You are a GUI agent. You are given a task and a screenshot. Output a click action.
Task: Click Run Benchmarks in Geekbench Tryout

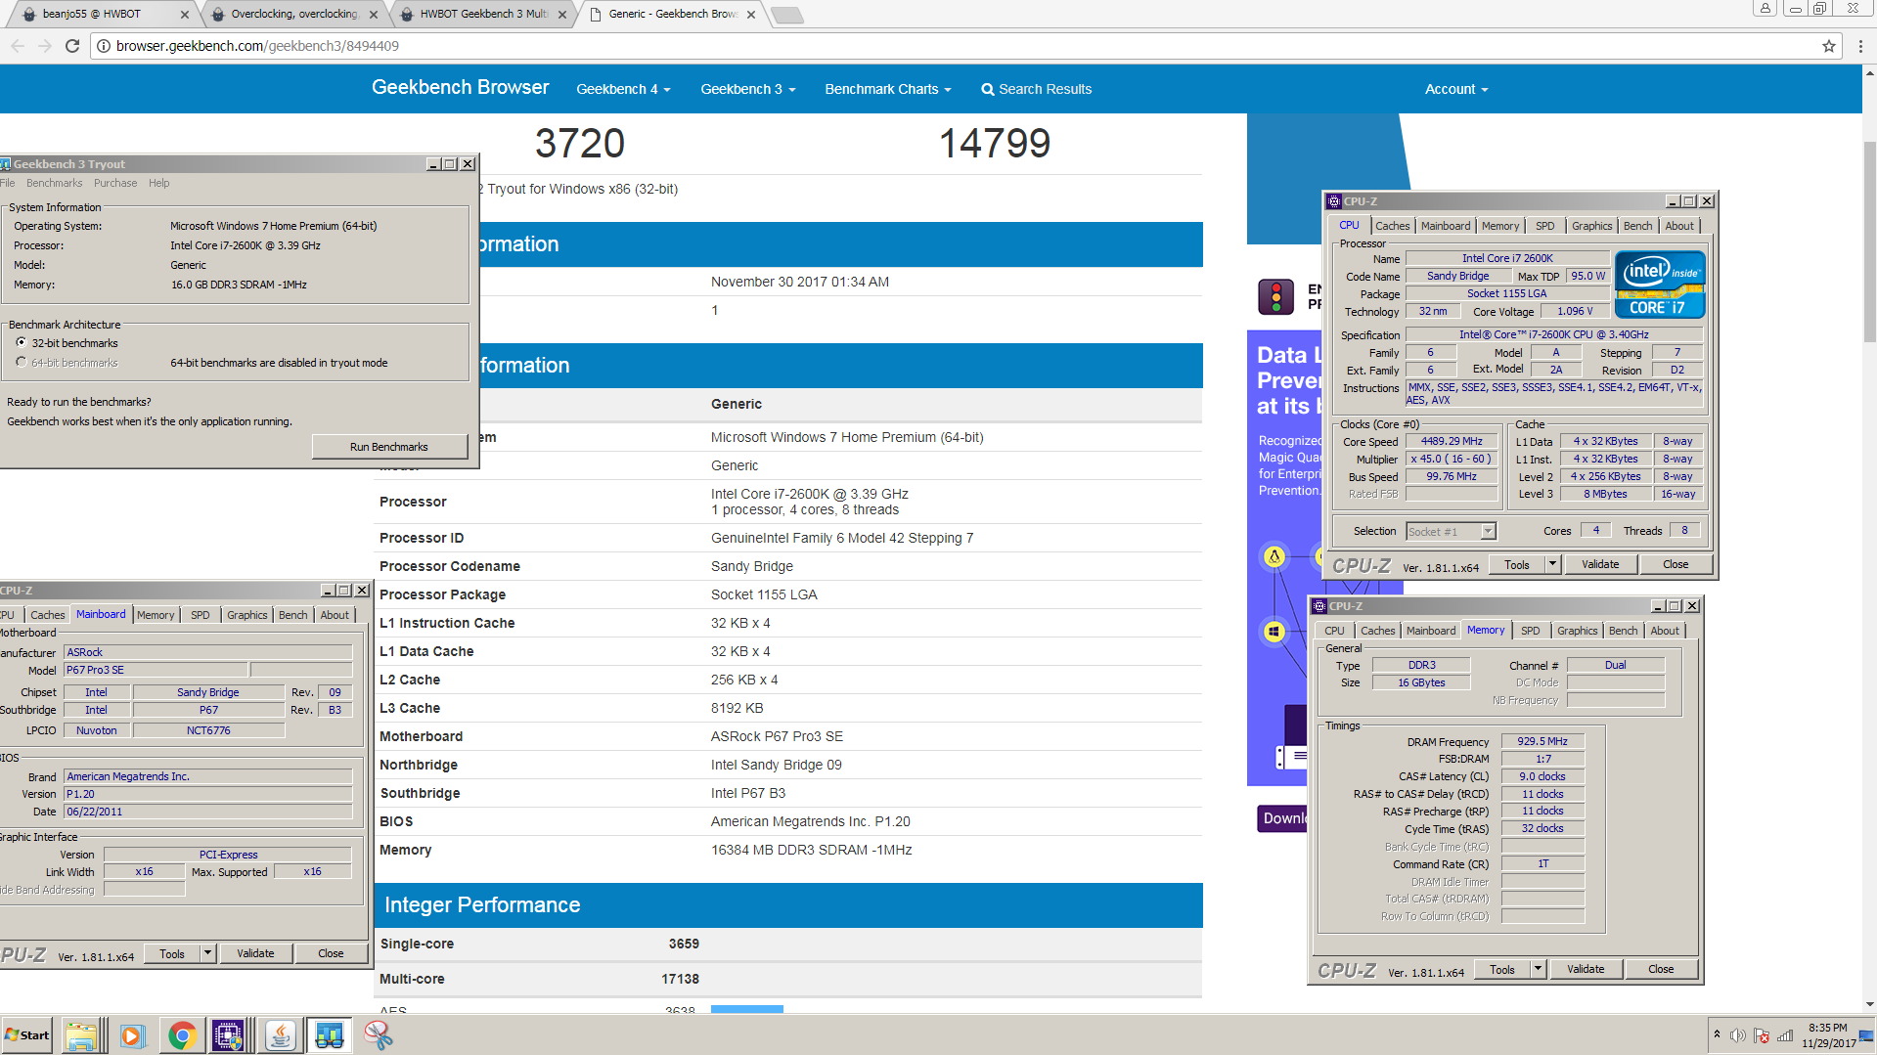point(389,447)
